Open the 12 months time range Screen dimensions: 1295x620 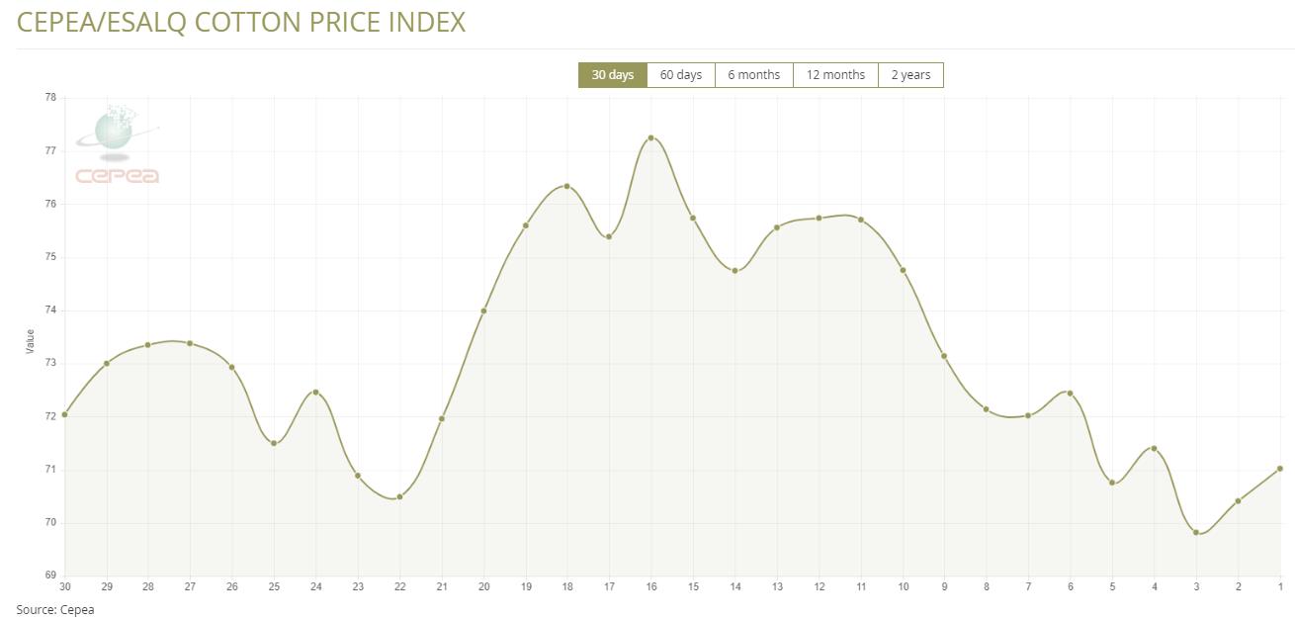[x=835, y=75]
